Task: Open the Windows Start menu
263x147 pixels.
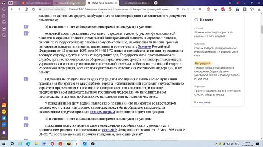Action: (x=4, y=144)
